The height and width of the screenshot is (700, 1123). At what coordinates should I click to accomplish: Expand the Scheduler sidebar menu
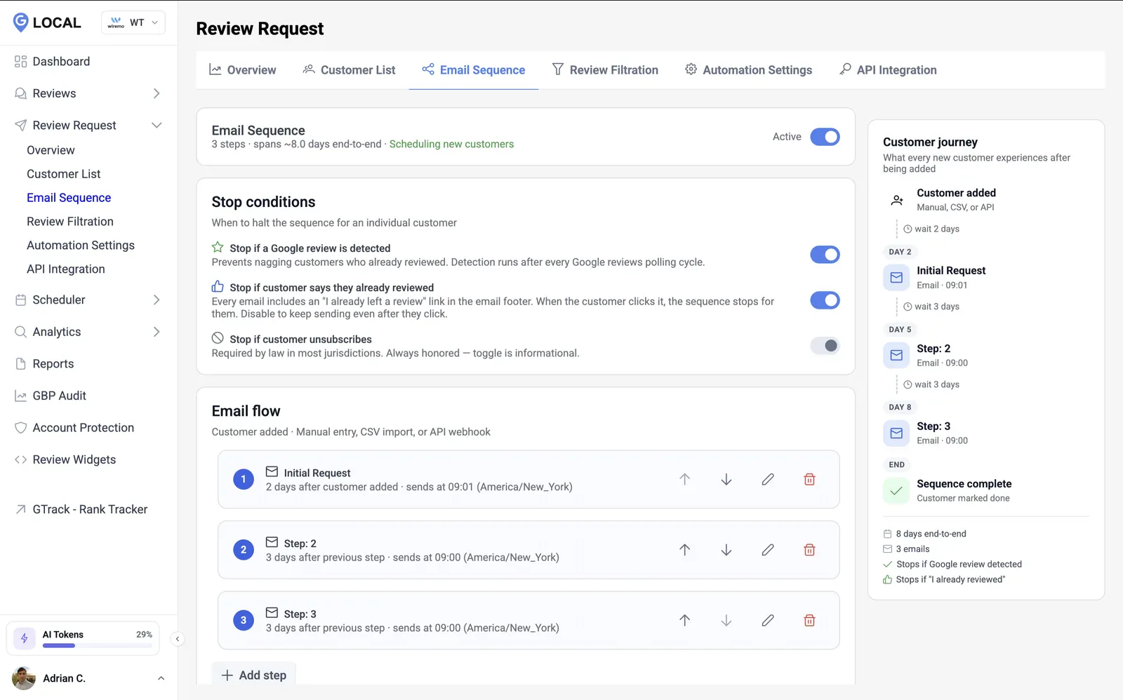[x=157, y=300]
